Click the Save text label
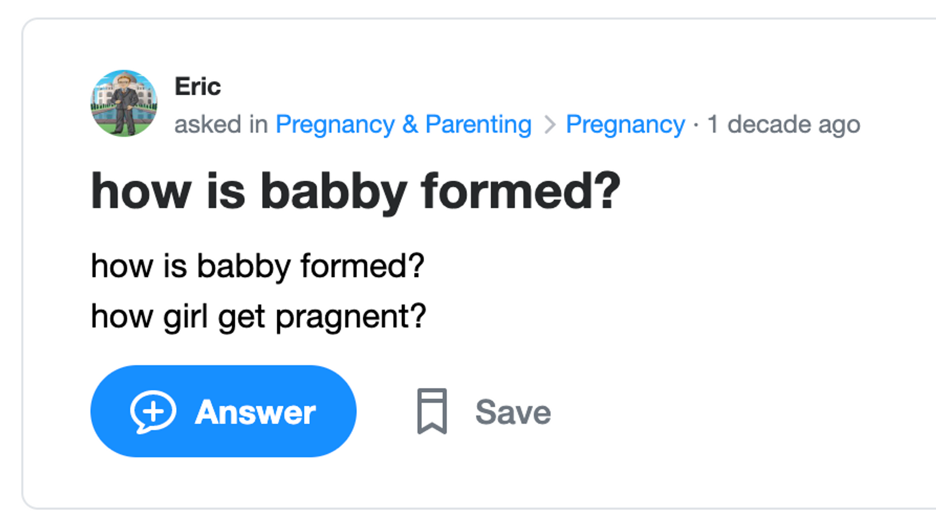936x526 pixels. point(513,412)
